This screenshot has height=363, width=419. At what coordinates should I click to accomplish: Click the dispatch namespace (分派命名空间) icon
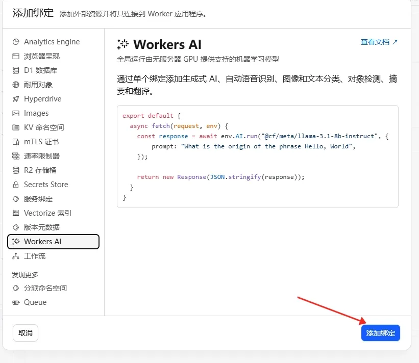[x=16, y=288]
